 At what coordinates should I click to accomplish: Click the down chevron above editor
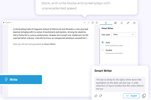click(x=88, y=22)
